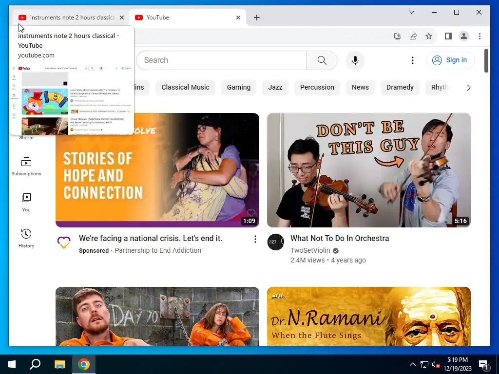Filter by Classical Music chip

click(185, 88)
